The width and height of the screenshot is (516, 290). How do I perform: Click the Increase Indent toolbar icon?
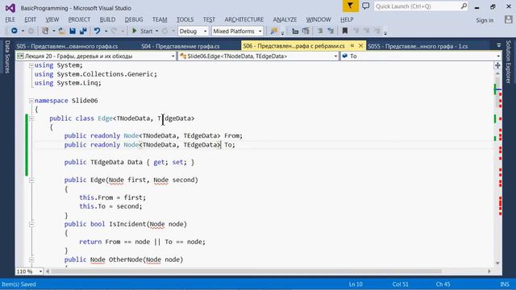306,31
